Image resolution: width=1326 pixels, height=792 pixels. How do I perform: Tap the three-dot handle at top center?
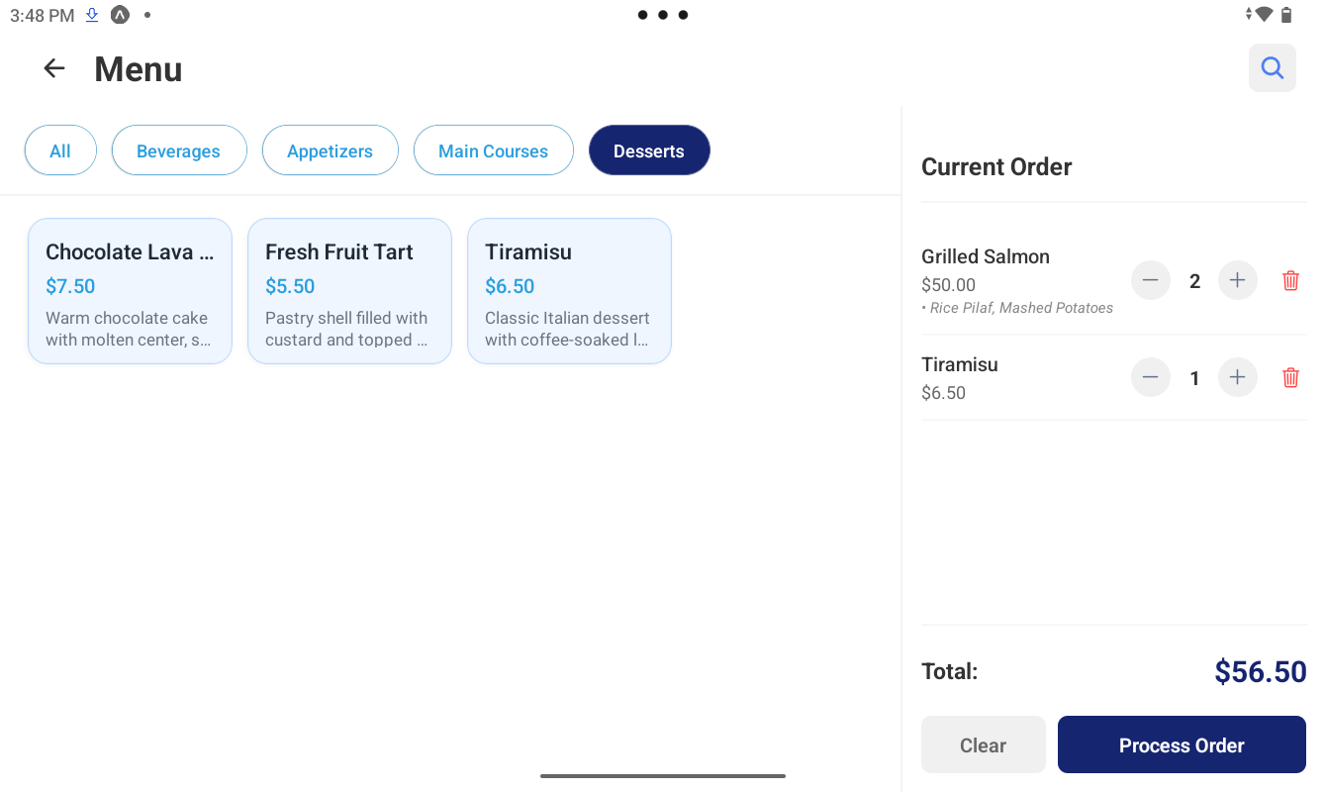(662, 15)
